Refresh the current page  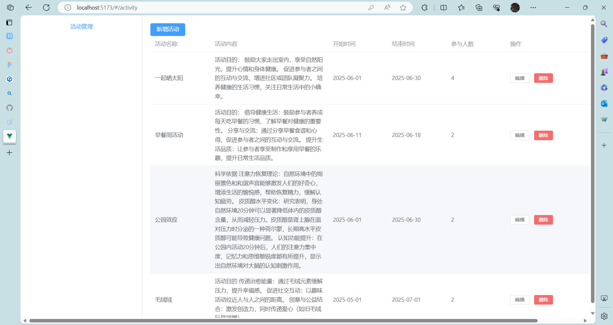click(x=46, y=8)
